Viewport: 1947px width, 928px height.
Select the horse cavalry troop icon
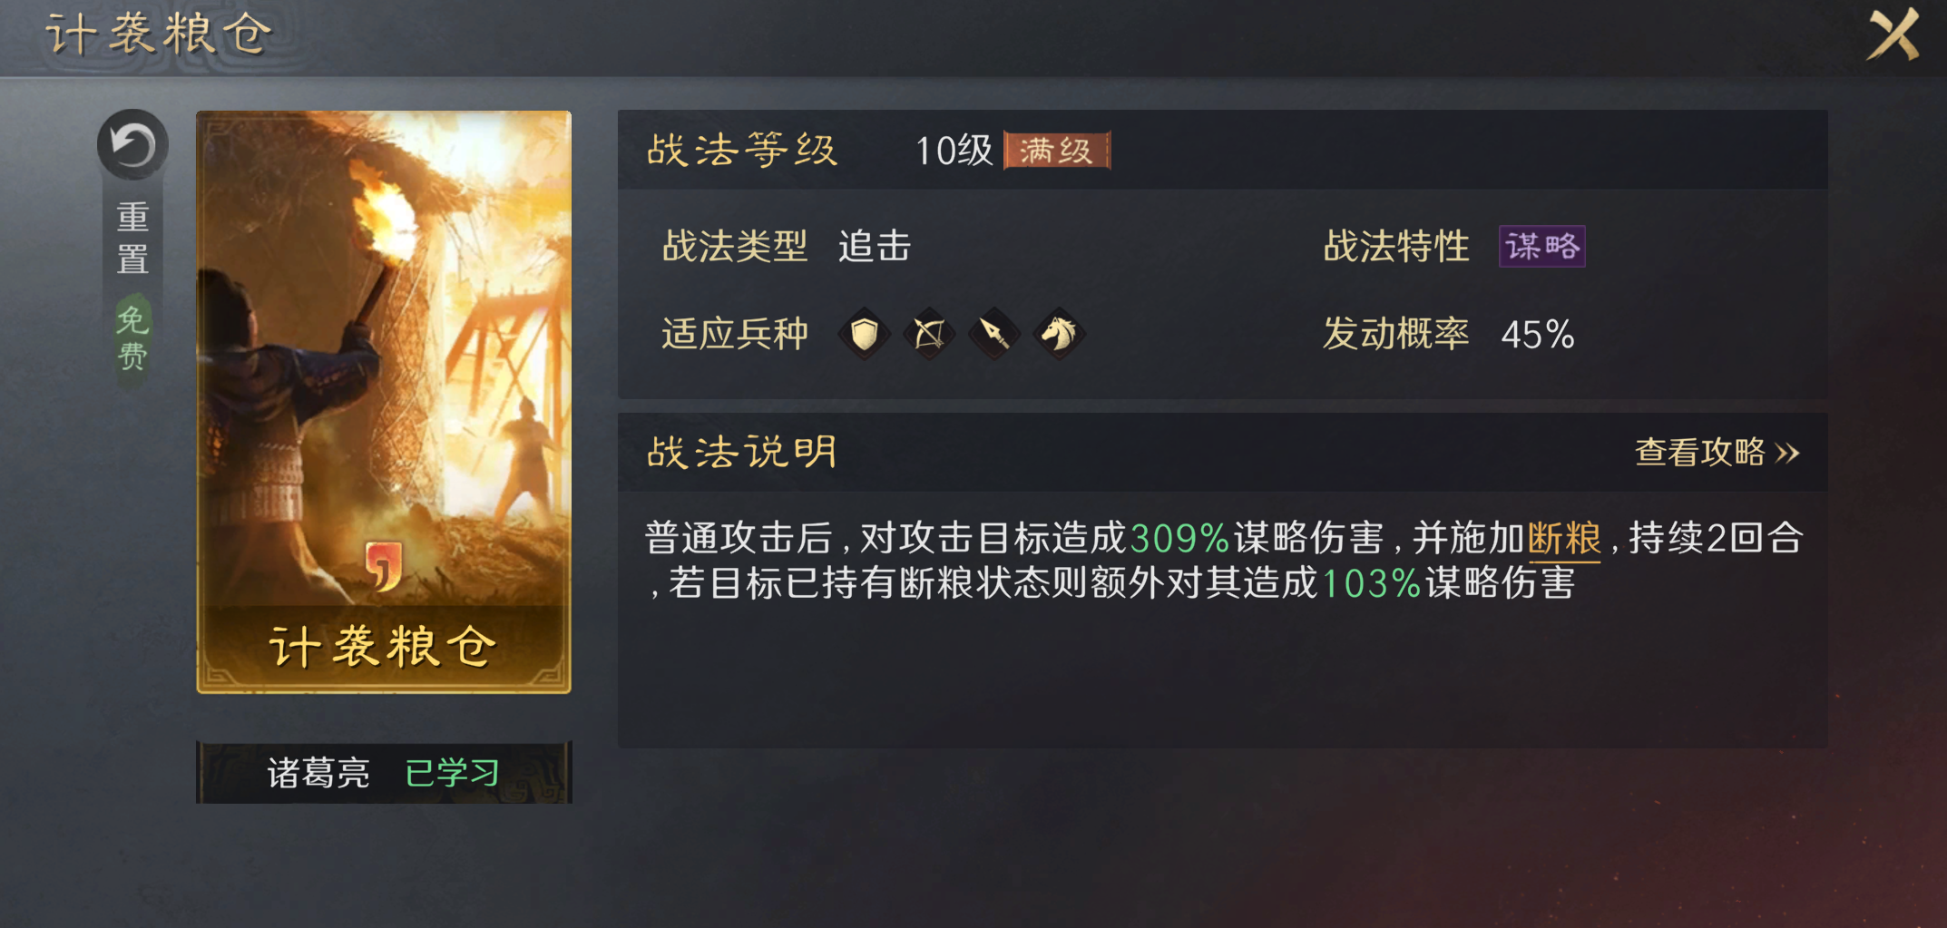click(1059, 334)
